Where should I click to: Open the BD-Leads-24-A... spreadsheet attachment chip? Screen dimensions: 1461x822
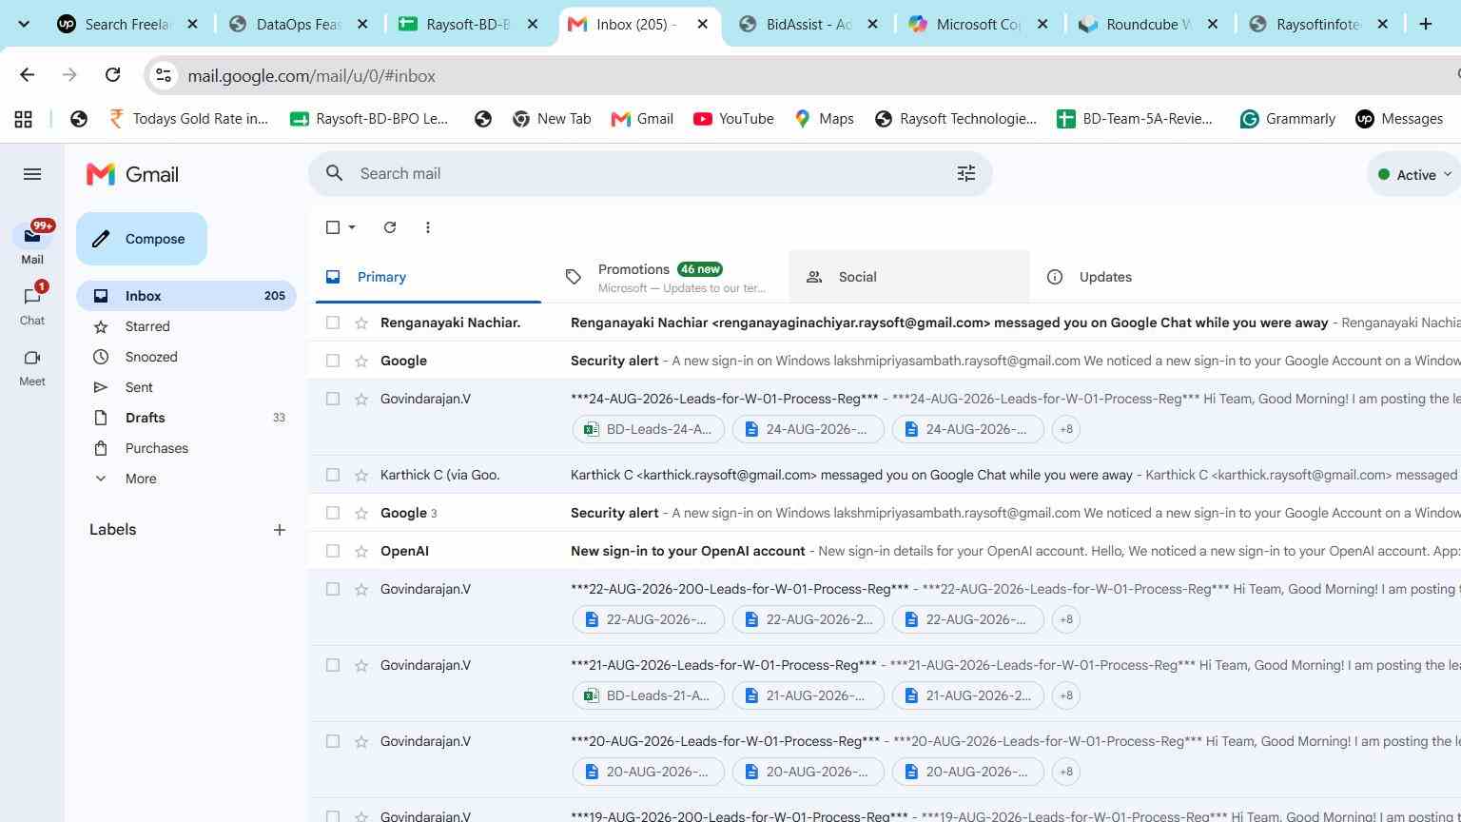tap(649, 429)
